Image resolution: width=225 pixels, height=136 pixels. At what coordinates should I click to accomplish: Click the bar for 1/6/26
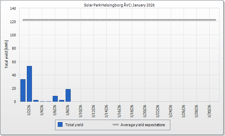pos(55,99)
